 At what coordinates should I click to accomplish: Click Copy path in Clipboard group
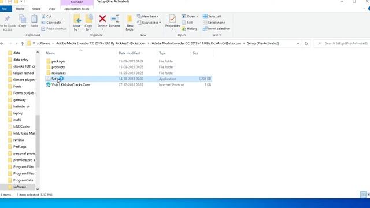pyautogui.click(x=51, y=23)
